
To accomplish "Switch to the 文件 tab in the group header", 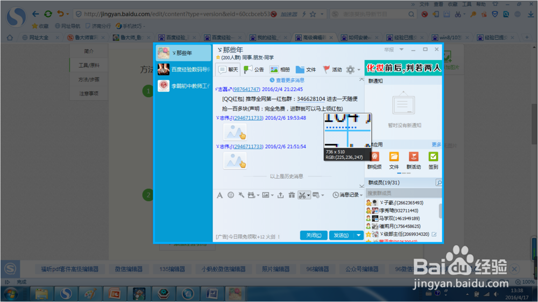I will point(306,70).
